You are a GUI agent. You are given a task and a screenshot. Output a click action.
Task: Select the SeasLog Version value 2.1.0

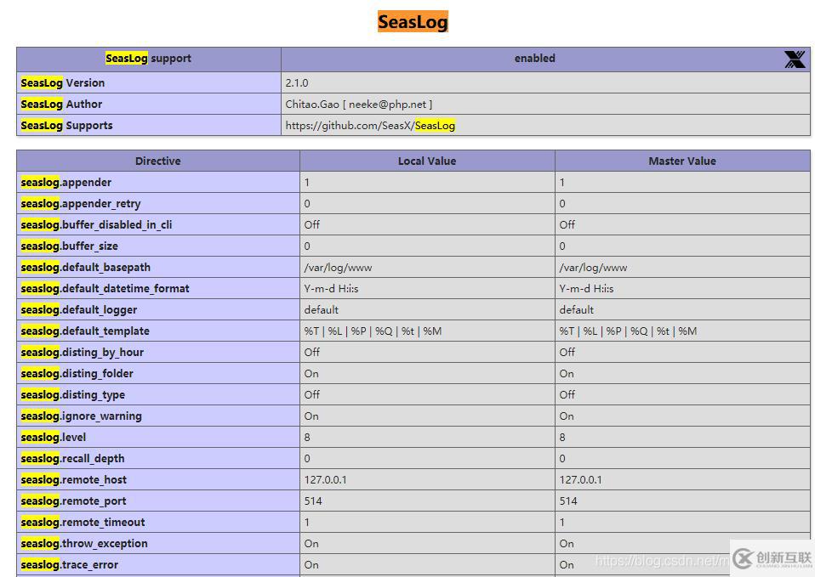(297, 82)
